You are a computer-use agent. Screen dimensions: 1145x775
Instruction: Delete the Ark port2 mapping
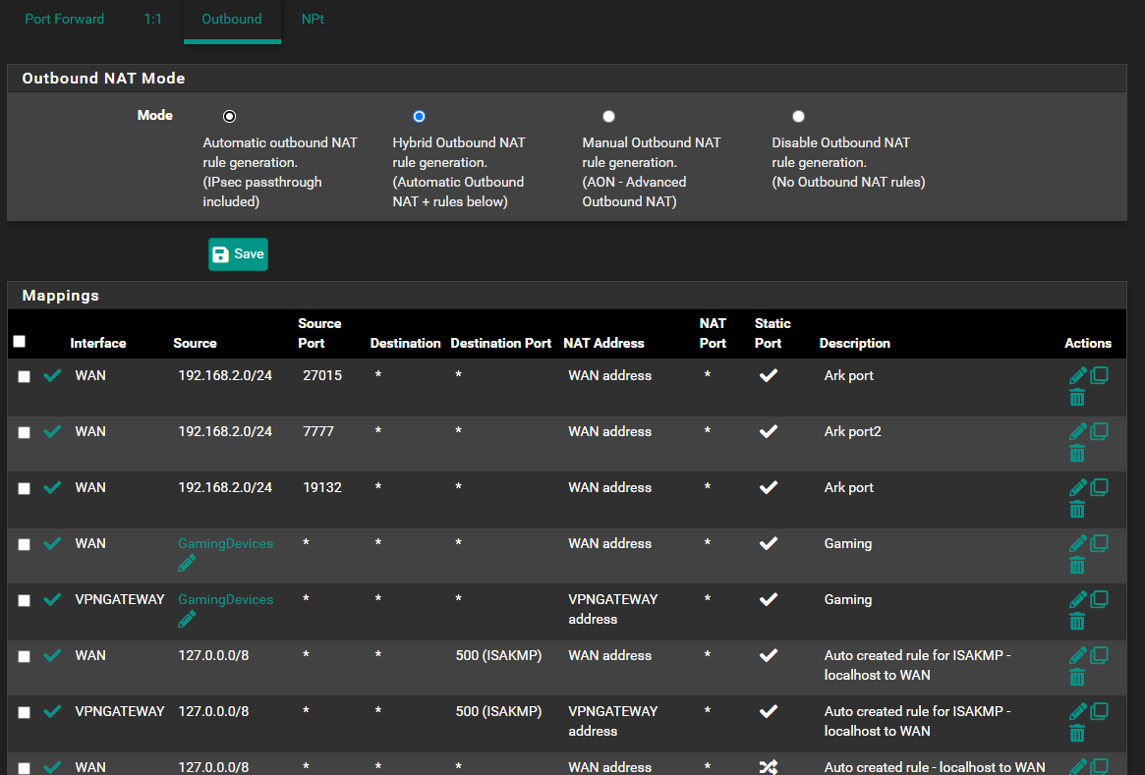coord(1077,454)
